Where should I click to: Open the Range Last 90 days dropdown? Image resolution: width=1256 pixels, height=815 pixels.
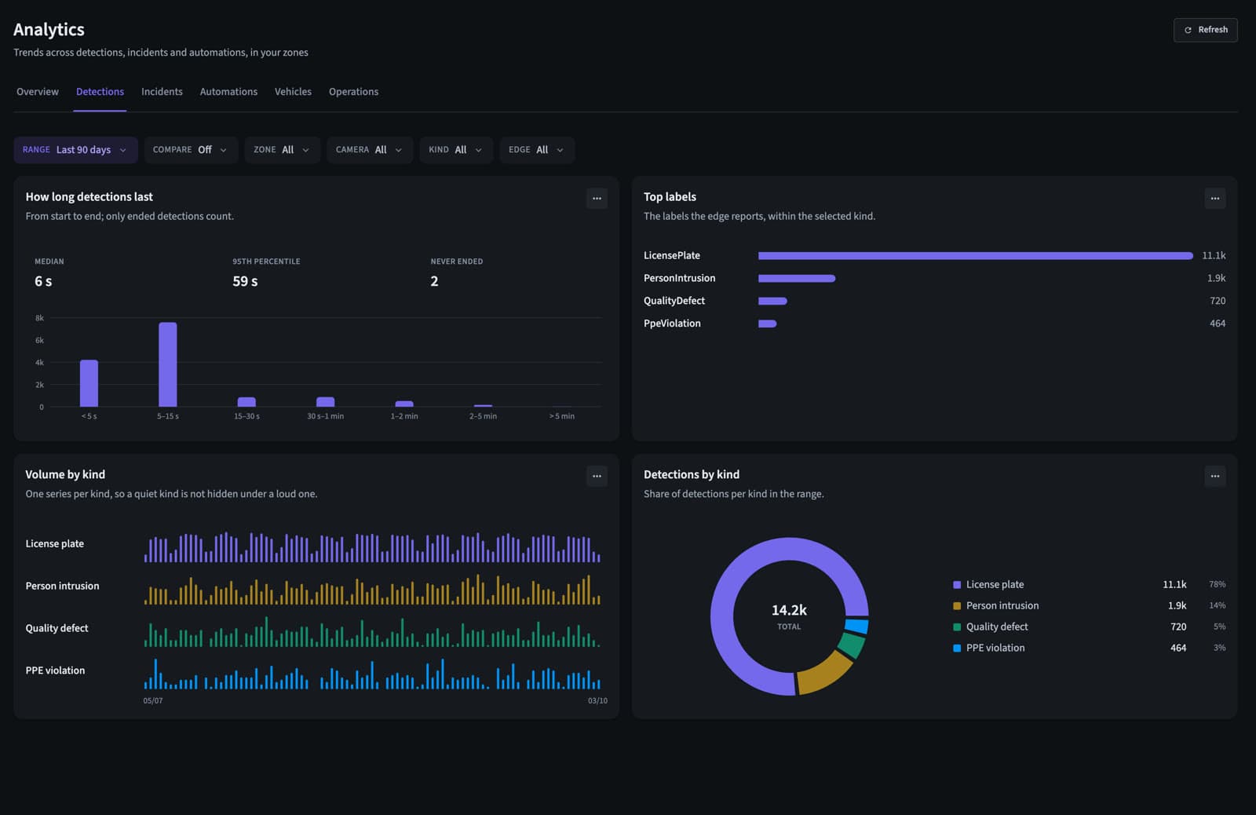tap(75, 150)
